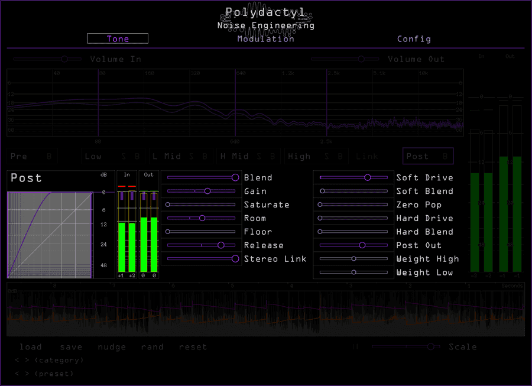Toggle bypass B on L Mid band
Viewport: 532px width, 386px height.
point(205,157)
